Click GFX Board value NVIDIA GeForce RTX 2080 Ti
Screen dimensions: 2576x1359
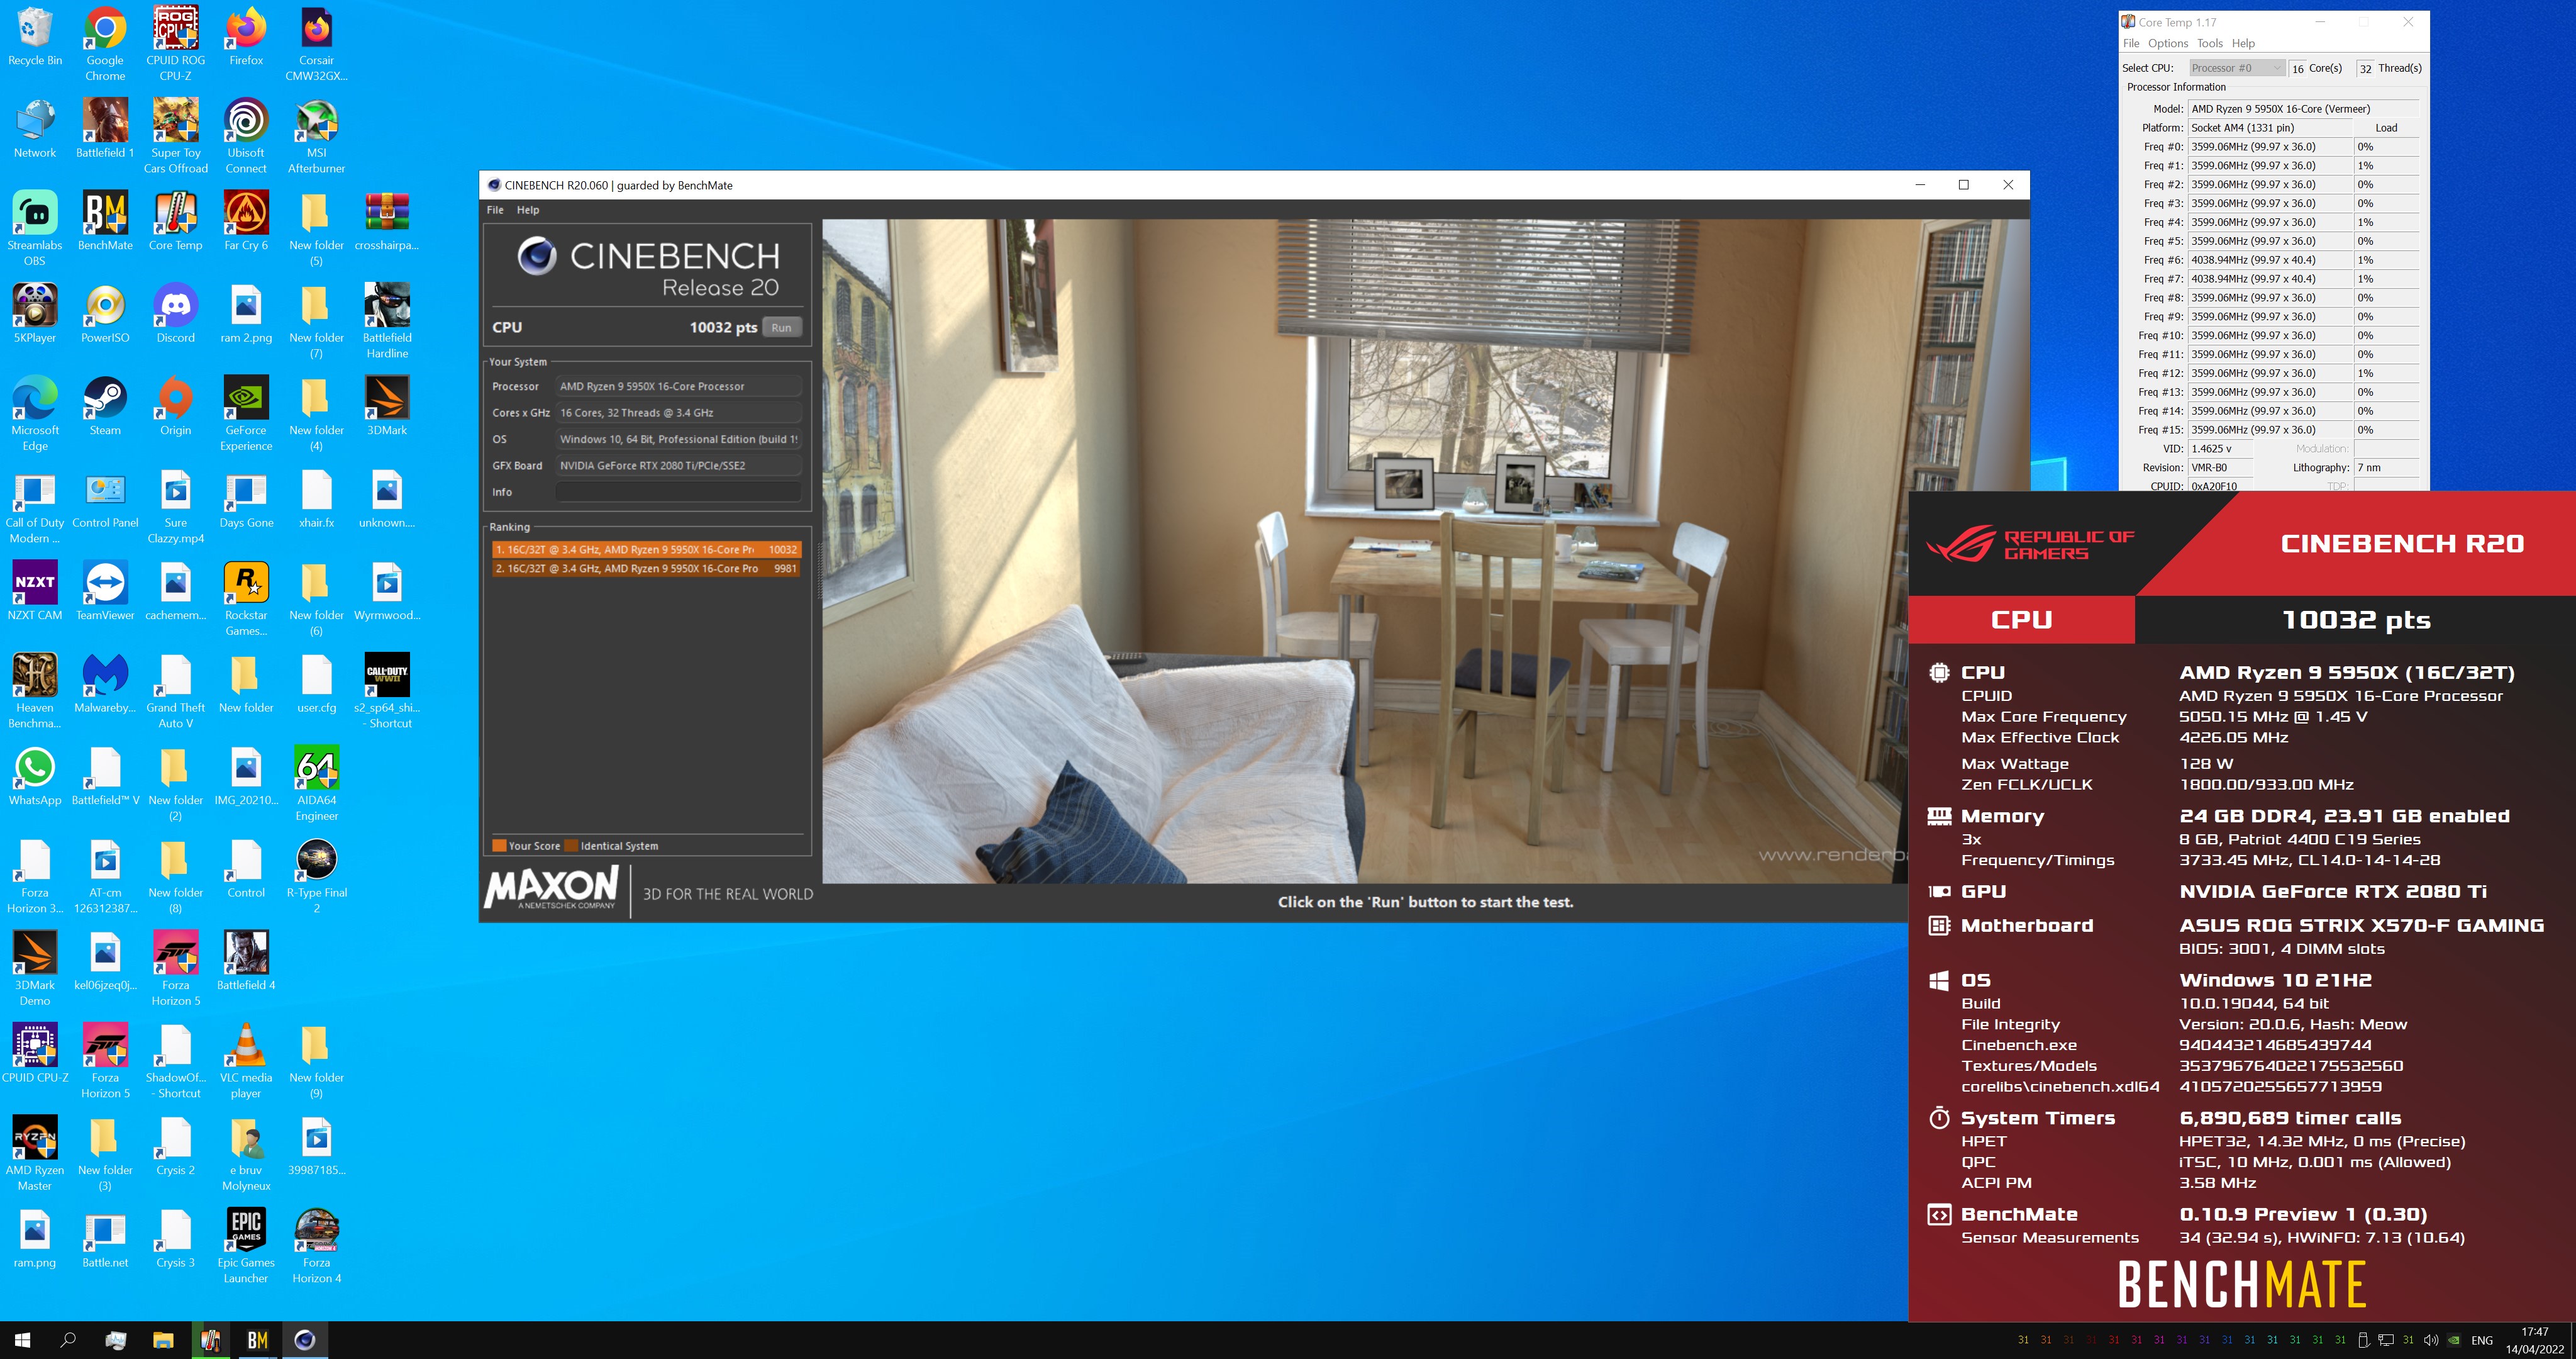(x=678, y=466)
